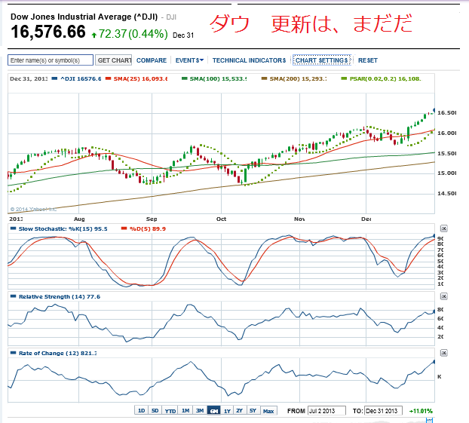Select the 2Y time range

pyautogui.click(x=239, y=410)
